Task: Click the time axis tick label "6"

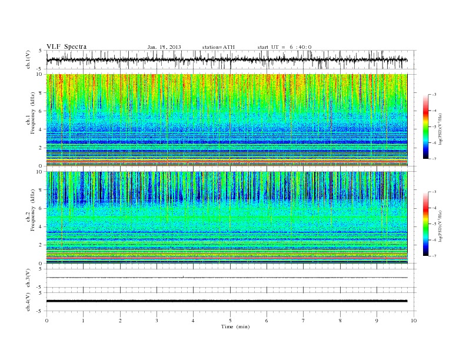Action: click(267, 321)
